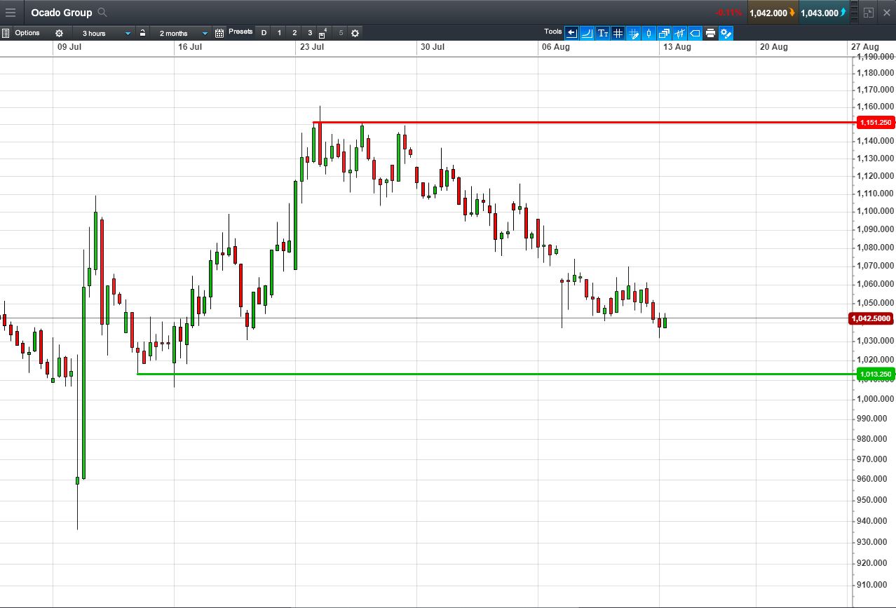Open chart settings gear beside Options
Viewport: 896px width, 608px height.
59,33
